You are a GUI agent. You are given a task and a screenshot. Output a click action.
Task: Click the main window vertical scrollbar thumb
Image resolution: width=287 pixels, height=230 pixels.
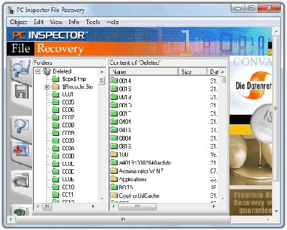pos(276,108)
